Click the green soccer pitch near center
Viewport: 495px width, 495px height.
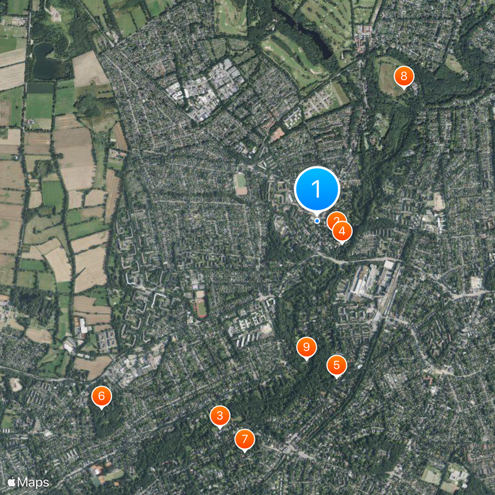(x=241, y=181)
